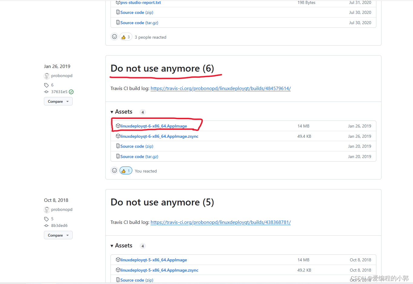Click the package icon beside linuxdeployqt-5-x86_64.AppImage
The width and height of the screenshot is (413, 284).
pos(118,260)
